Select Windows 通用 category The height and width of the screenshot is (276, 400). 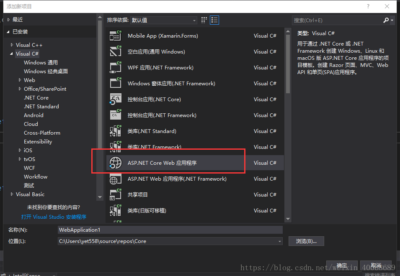41,62
